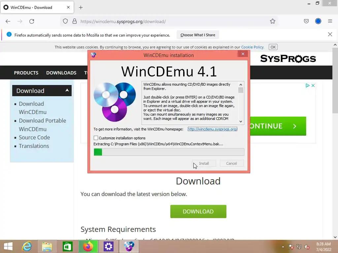Image resolution: width=338 pixels, height=253 pixels.
Task: Click the Firefox back arrow
Action: point(8,21)
